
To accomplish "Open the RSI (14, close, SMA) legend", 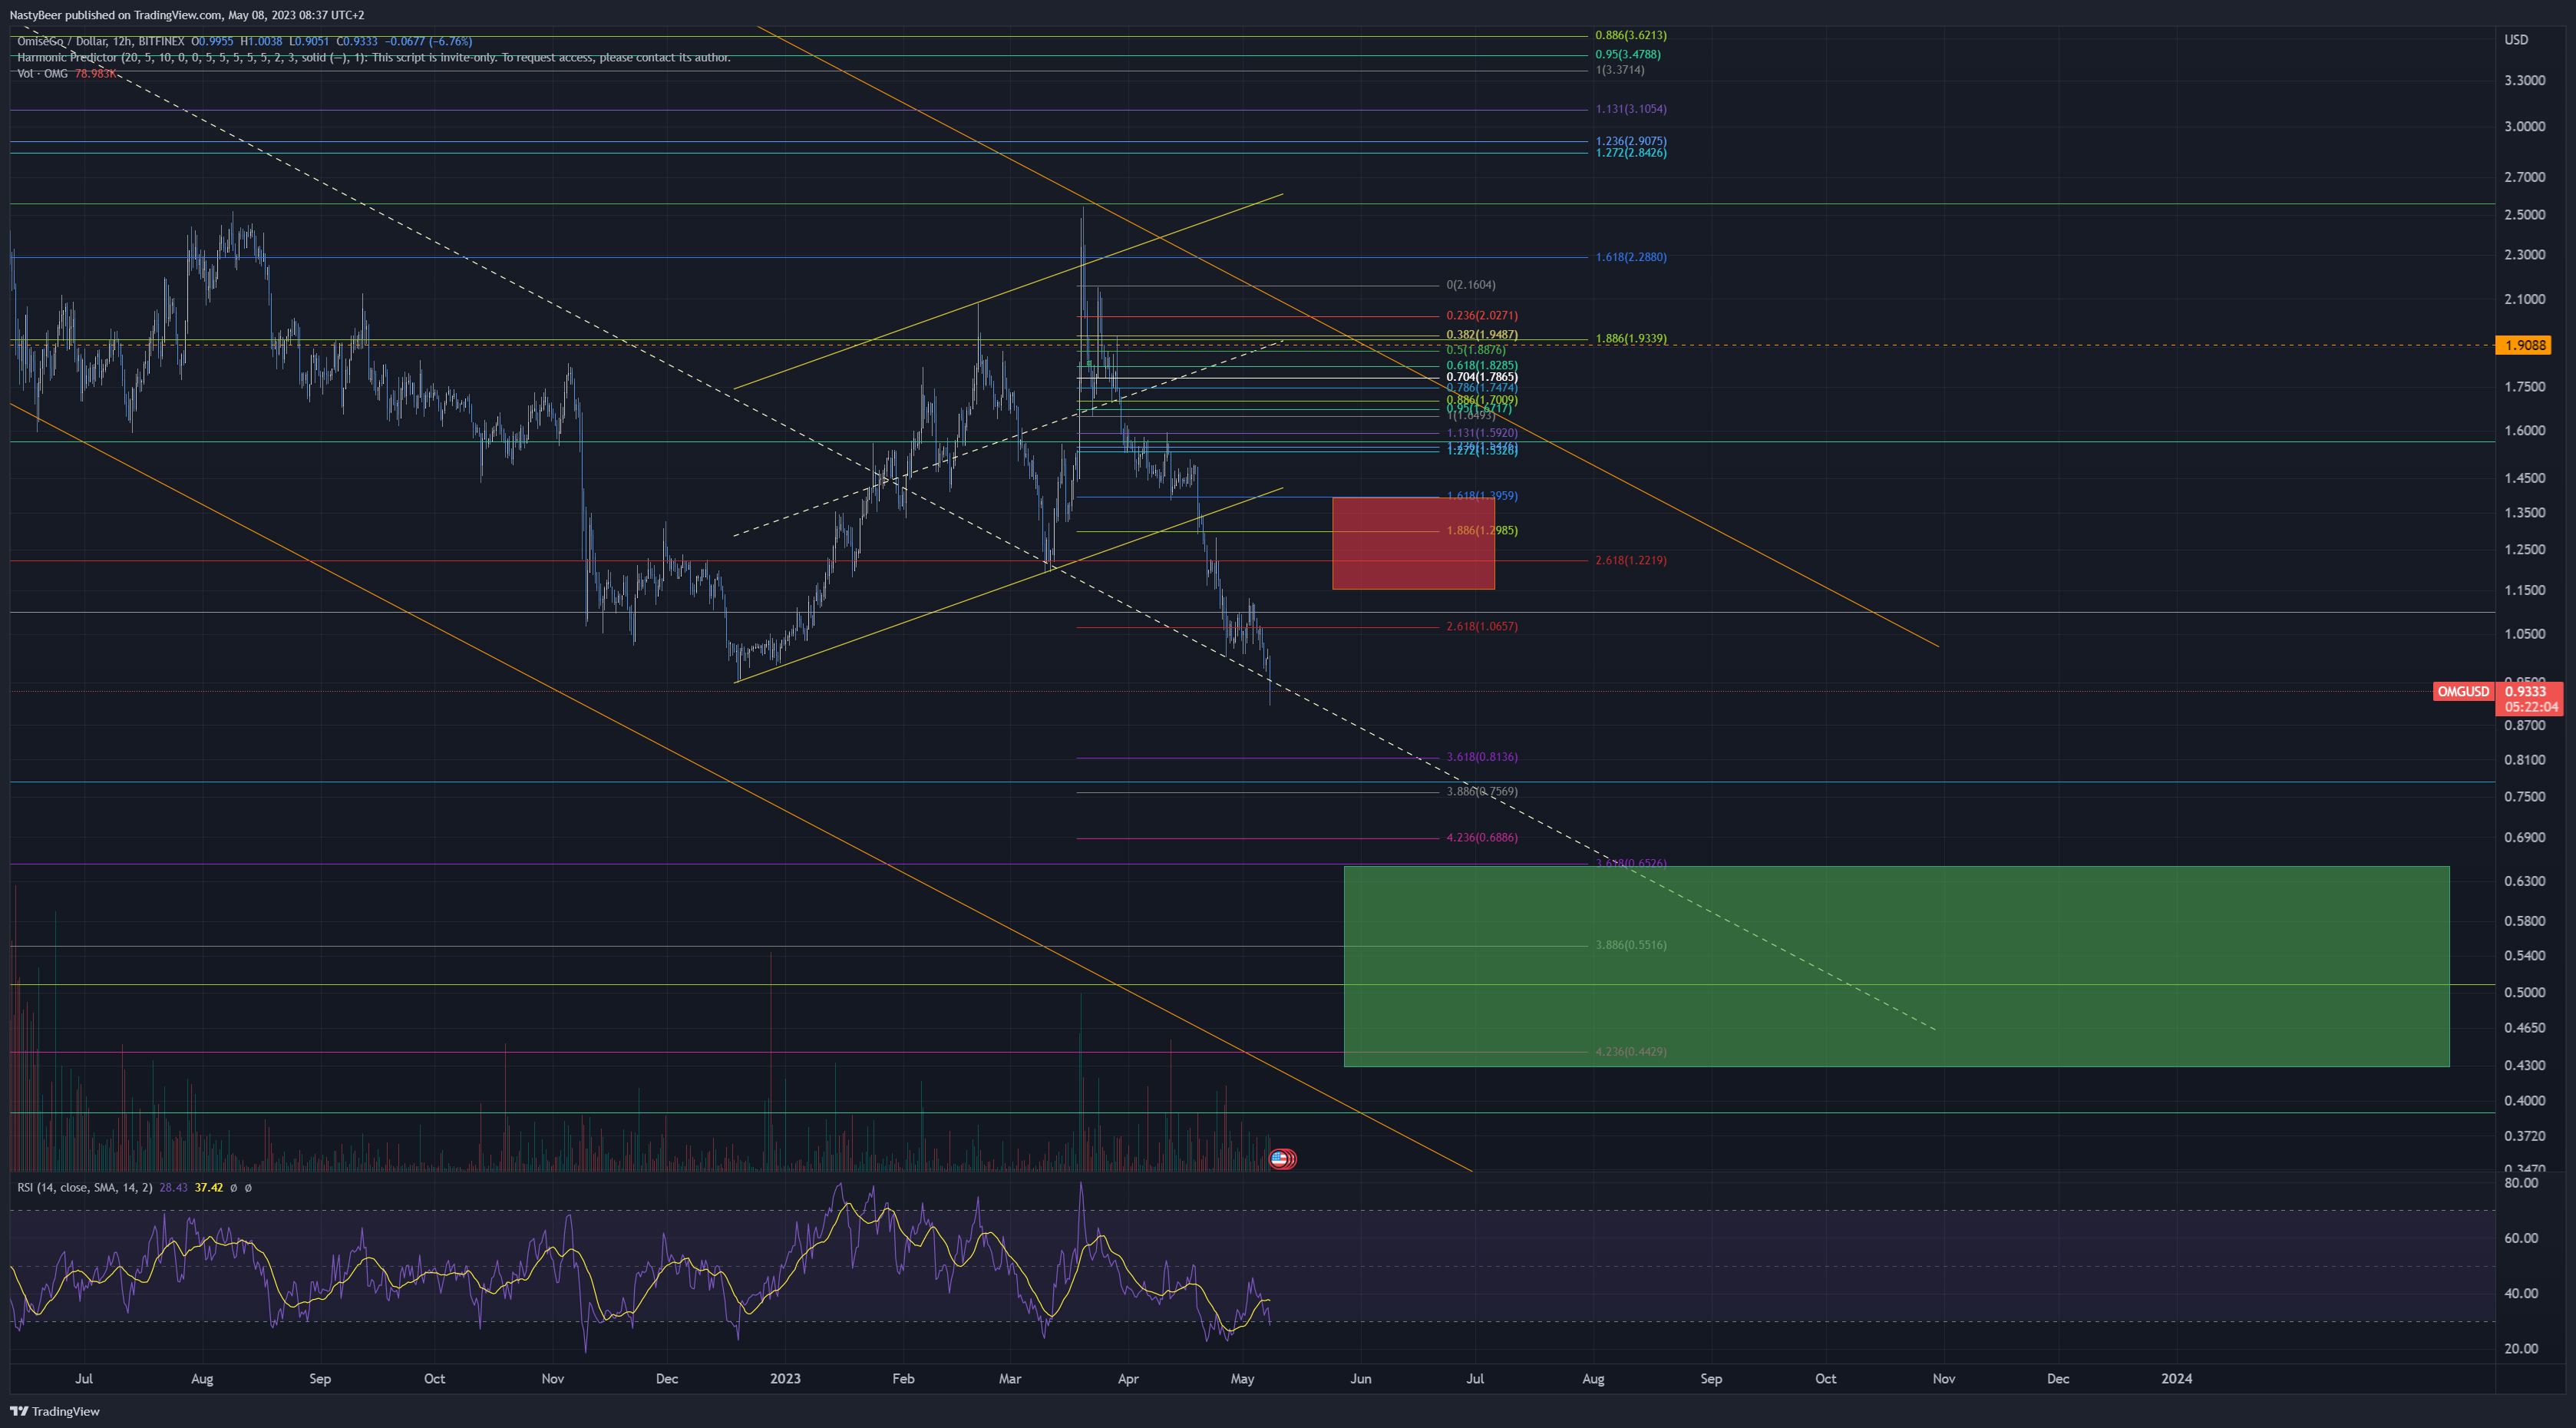I will click(85, 1188).
